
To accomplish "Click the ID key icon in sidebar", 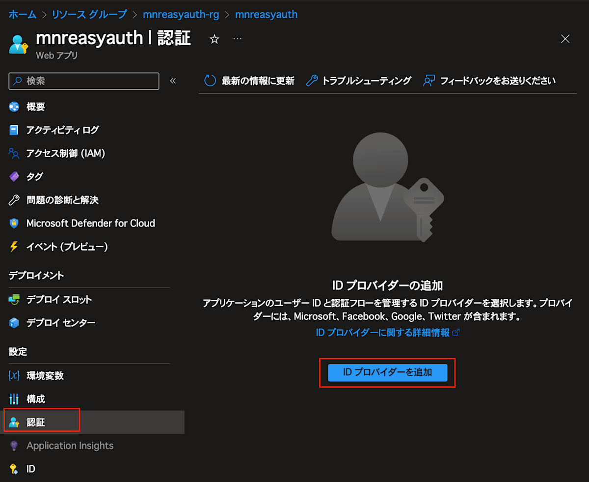I will tap(14, 469).
